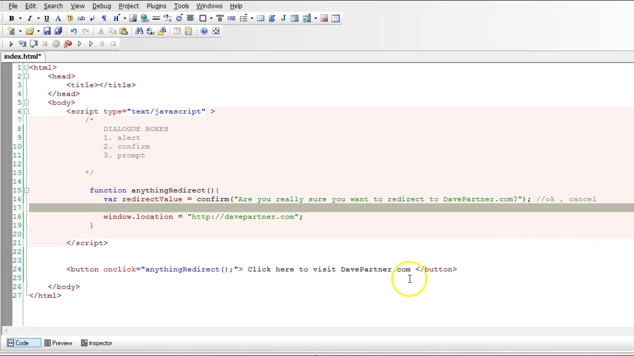
Task: Collapse the html tag fold on line 1
Action: 26,67
